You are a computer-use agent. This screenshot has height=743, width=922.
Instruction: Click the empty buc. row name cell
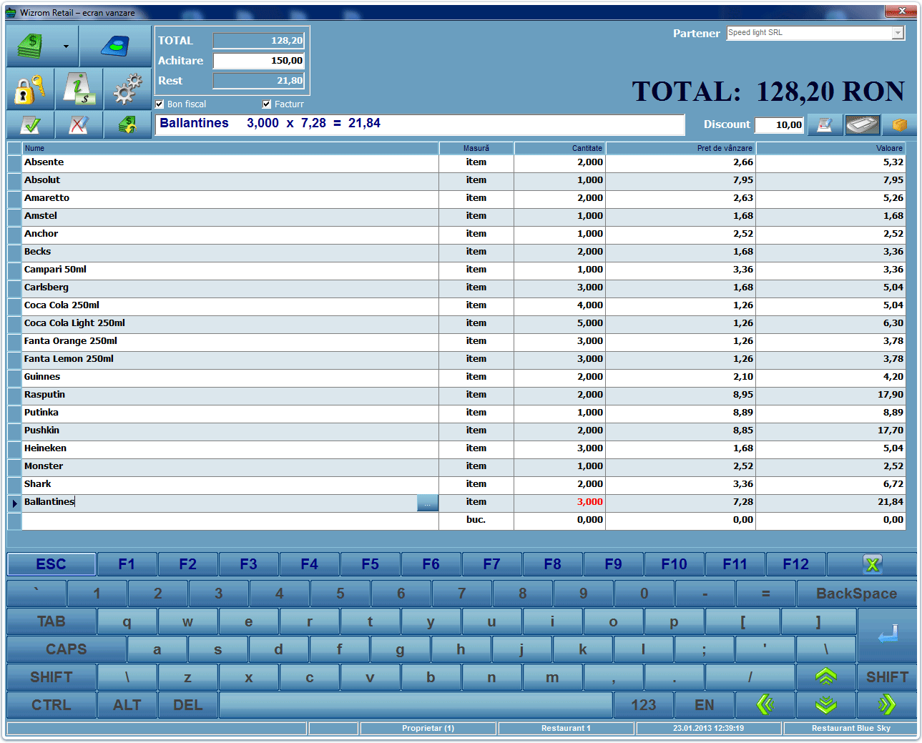(x=230, y=521)
